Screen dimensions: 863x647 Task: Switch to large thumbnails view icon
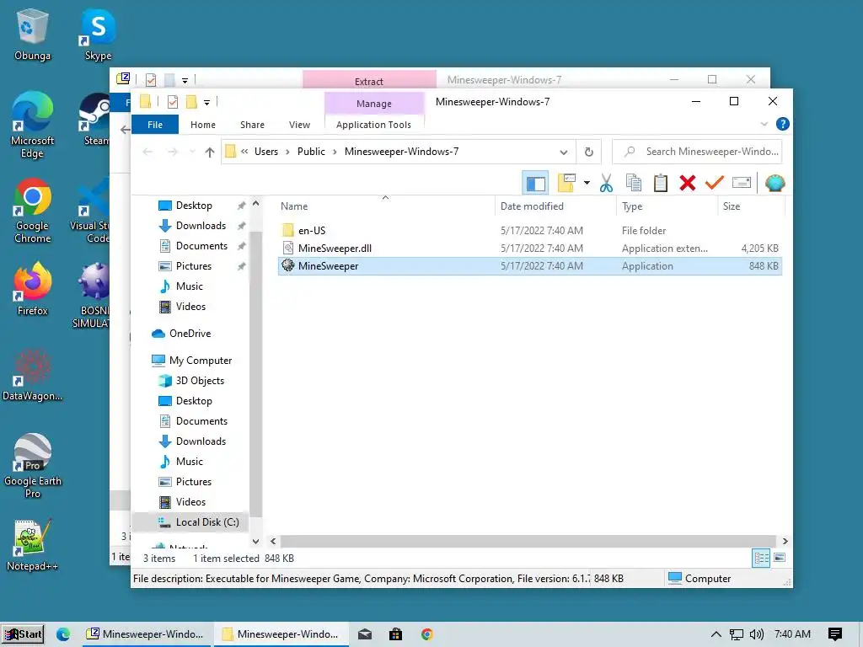tap(780, 559)
